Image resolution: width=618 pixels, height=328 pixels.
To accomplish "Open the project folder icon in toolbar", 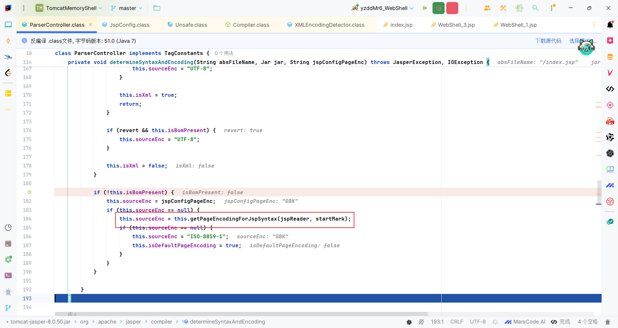I will [x=157, y=8].
